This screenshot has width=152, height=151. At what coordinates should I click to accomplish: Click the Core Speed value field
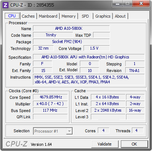coord(50,97)
